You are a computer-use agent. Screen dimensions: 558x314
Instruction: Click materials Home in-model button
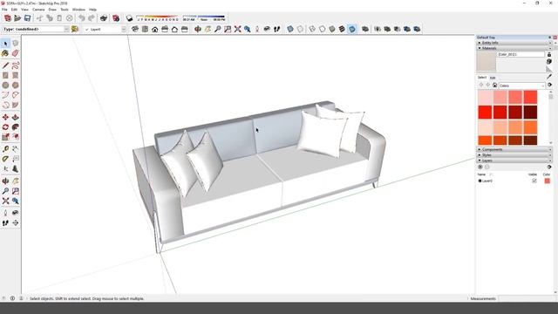pyautogui.click(x=494, y=85)
